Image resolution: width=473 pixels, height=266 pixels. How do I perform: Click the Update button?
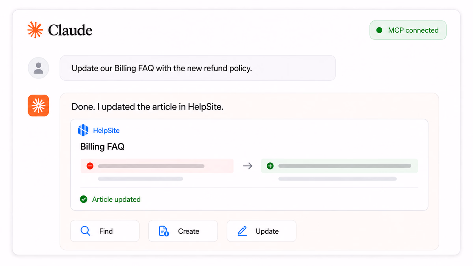click(261, 231)
